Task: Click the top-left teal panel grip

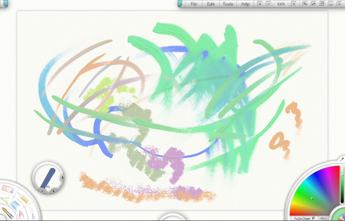Action: coord(6,4)
